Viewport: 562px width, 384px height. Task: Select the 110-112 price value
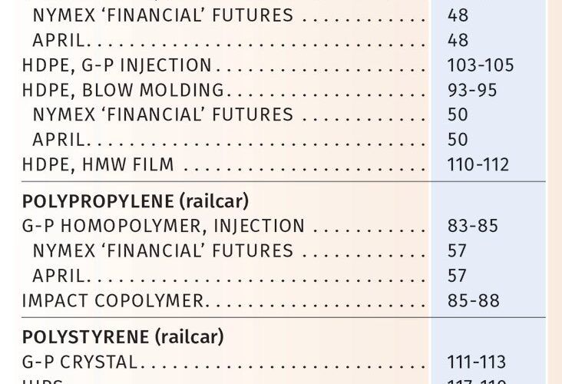[478, 164]
